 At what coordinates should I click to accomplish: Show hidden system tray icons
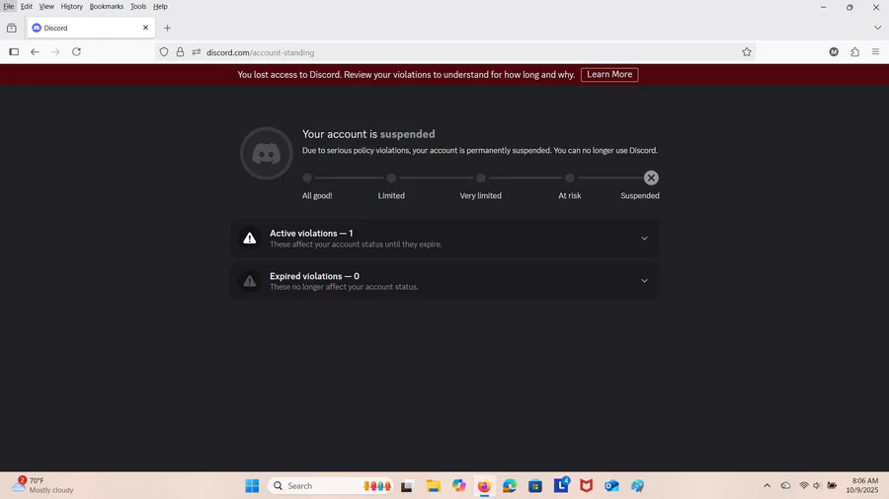(x=768, y=486)
